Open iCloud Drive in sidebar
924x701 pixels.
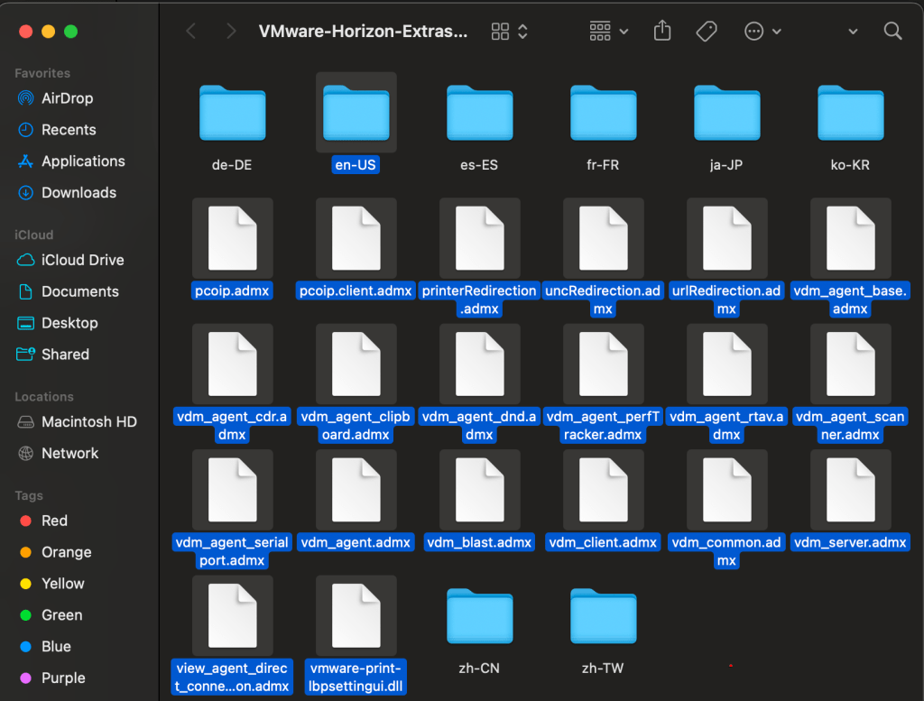82,260
